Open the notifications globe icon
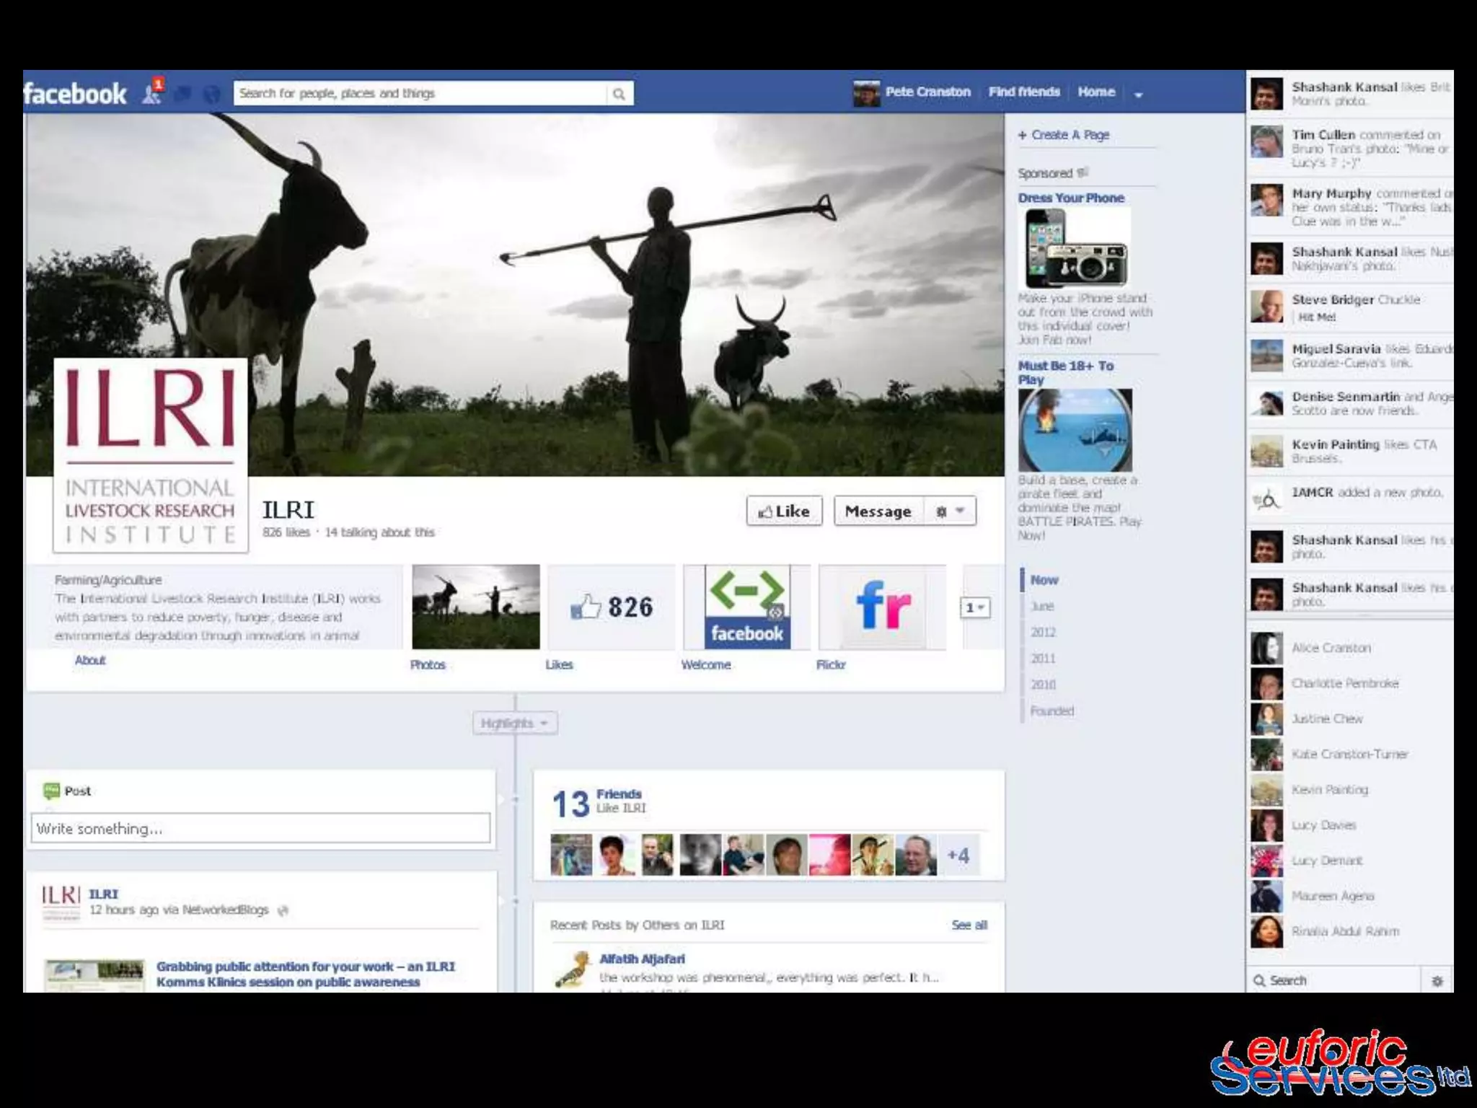Image resolution: width=1477 pixels, height=1108 pixels. (x=212, y=93)
